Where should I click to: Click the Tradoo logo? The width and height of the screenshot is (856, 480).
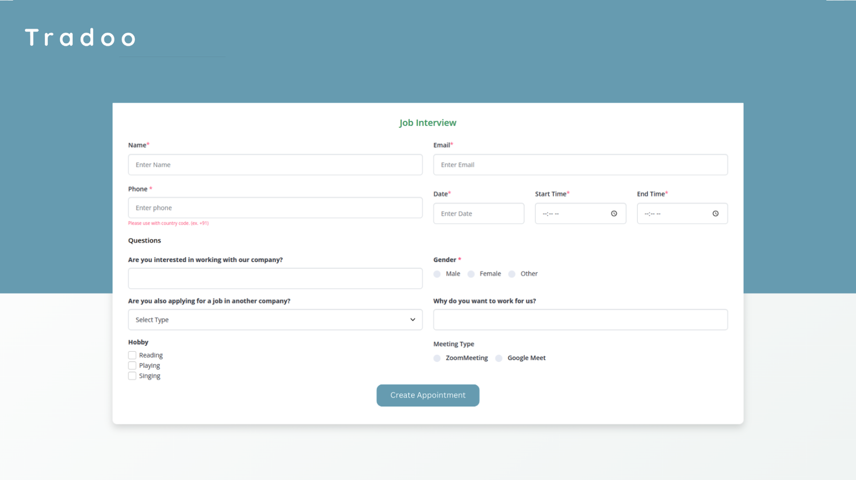click(80, 38)
